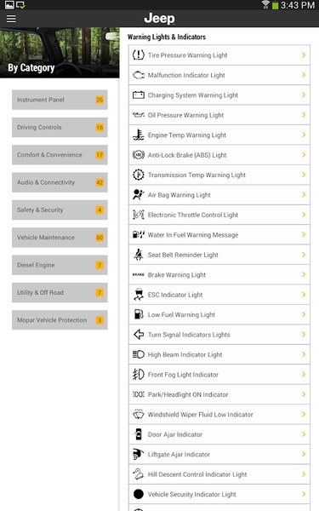Open Mopar Vehicle Protection category
This screenshot has height=511, width=319.
pos(60,320)
